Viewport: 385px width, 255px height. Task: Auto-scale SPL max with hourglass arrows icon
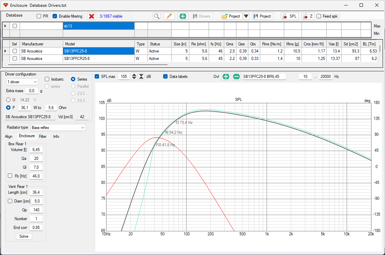[141, 77]
